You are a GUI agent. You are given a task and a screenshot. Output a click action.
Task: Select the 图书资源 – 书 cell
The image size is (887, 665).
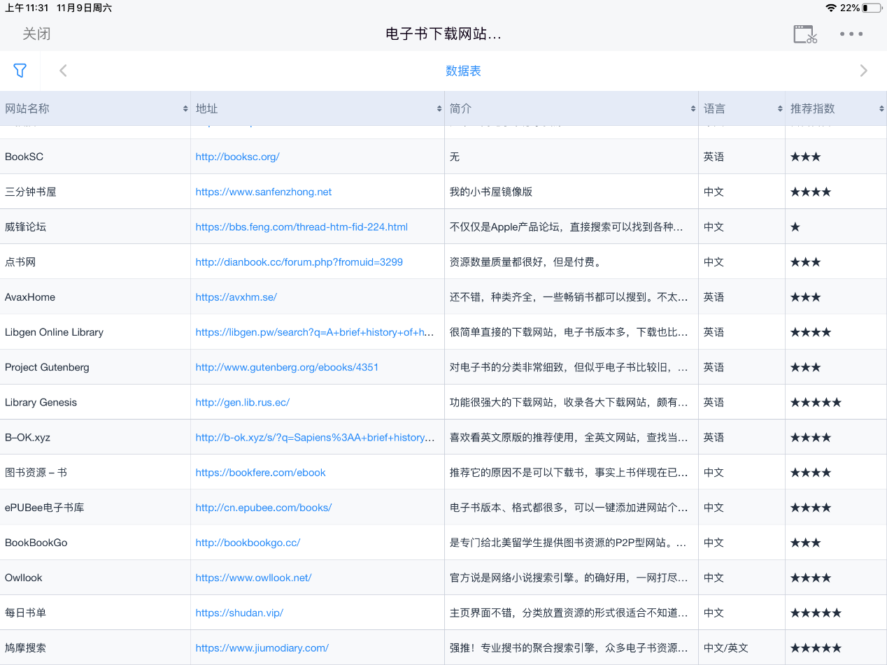pyautogui.click(x=95, y=472)
